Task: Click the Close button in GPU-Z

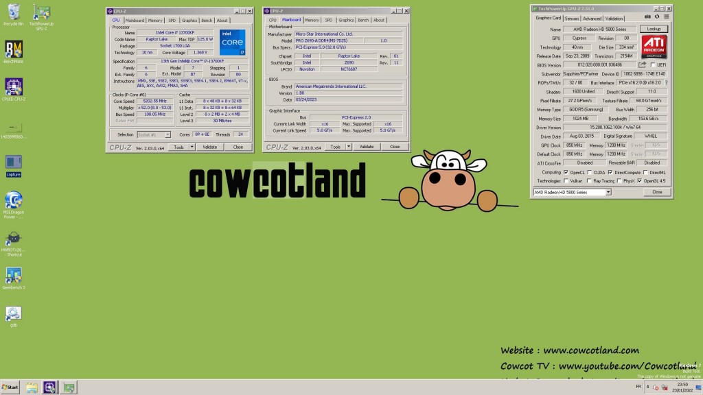Action: coord(657,192)
